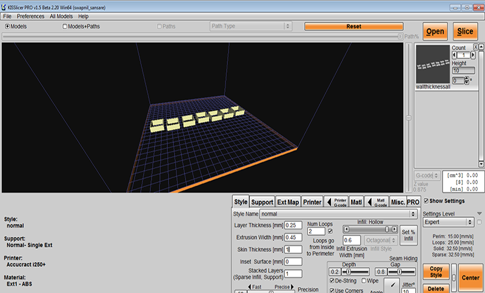Click infill slider left arrow
The image size is (485, 293).
pyautogui.click(x=346, y=229)
